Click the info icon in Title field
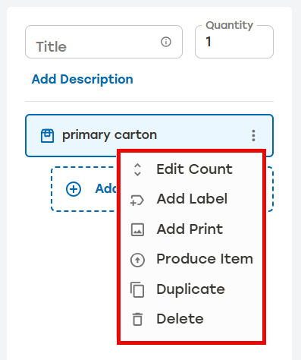This screenshot has width=301, height=360. coord(166,42)
